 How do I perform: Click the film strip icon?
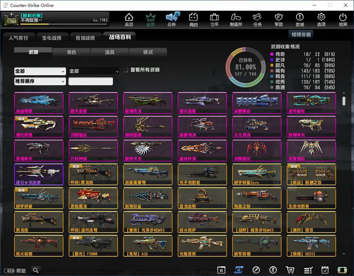point(342,270)
